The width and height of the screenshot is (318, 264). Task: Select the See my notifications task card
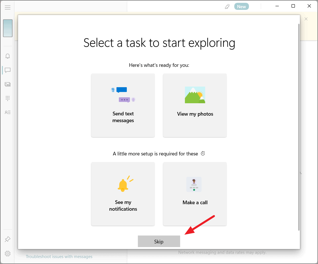point(123,194)
